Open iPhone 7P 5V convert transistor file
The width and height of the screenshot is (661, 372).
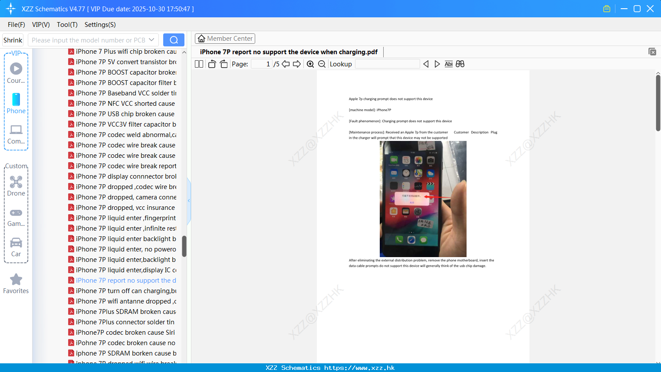click(x=122, y=62)
